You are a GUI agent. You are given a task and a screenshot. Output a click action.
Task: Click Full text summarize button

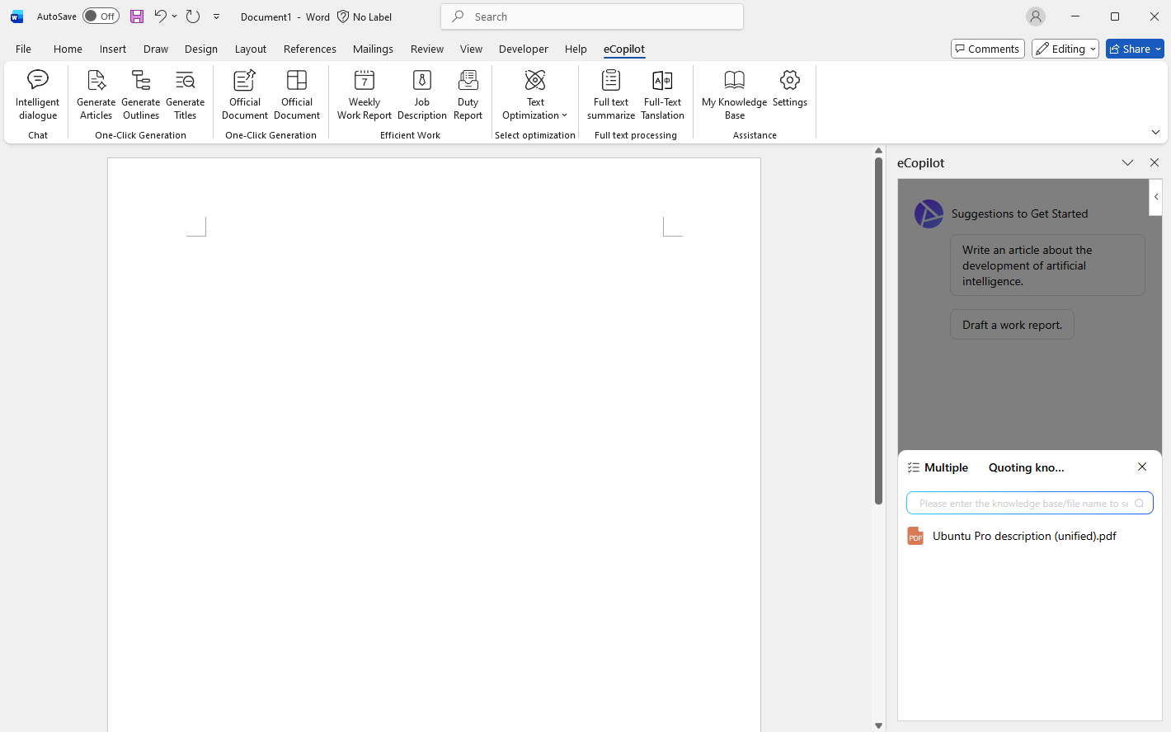[x=610, y=95]
